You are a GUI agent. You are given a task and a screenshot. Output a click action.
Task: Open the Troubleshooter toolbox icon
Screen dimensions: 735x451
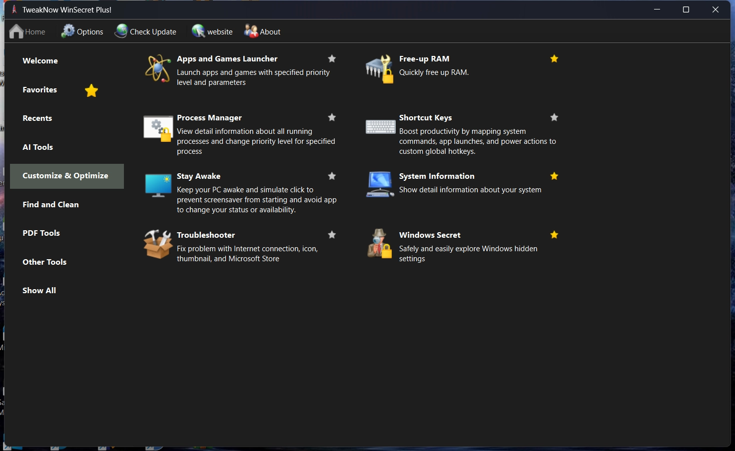pos(158,244)
